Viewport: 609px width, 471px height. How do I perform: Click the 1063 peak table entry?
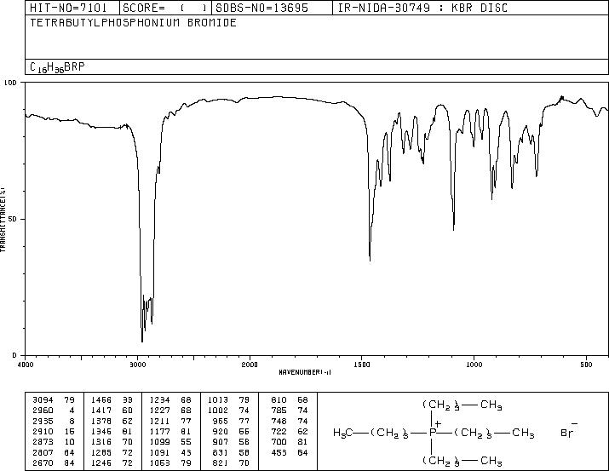point(170,462)
